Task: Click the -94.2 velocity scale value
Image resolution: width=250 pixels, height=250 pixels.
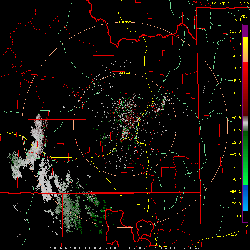Action: (235, 192)
